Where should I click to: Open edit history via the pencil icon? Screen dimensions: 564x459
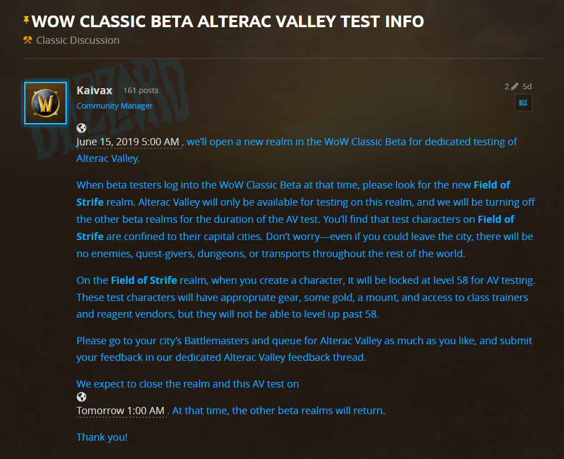(x=515, y=86)
